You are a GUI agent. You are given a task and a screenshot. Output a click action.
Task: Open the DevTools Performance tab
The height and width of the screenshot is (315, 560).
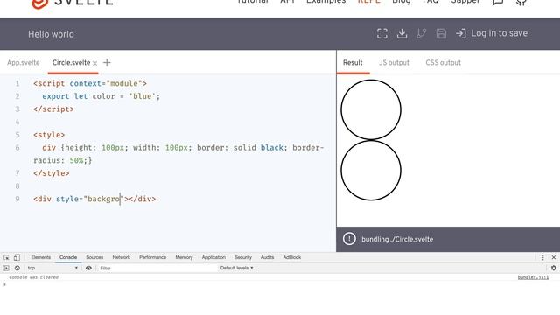point(153,257)
